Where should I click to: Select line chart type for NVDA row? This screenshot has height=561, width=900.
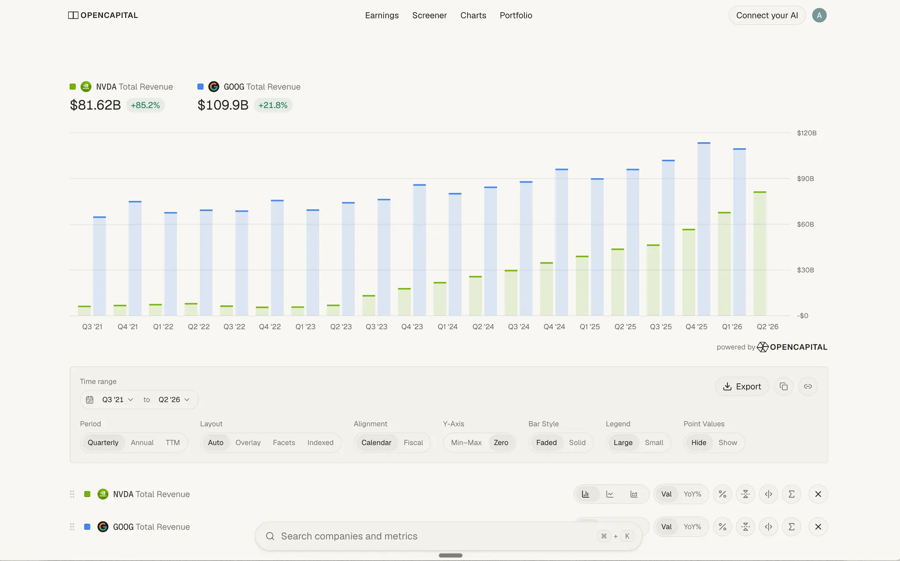[610, 494]
